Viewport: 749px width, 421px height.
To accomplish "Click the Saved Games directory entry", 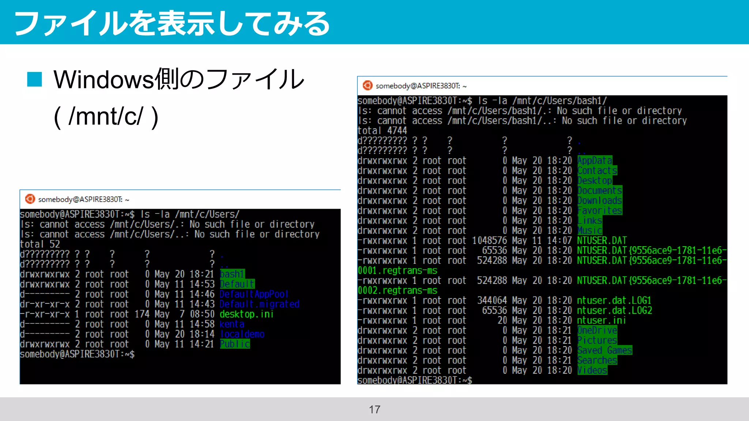I will tap(605, 350).
